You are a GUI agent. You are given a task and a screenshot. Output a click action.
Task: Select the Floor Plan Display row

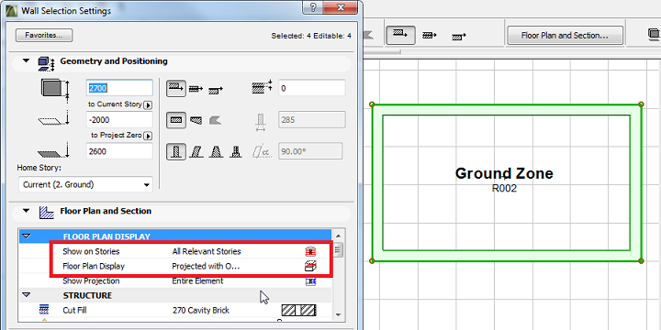(175, 266)
